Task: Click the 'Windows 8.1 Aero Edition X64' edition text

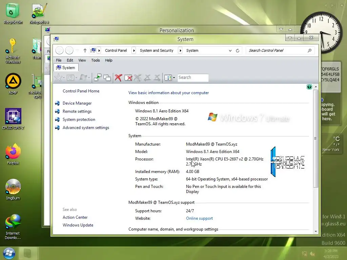Action: coord(162,111)
